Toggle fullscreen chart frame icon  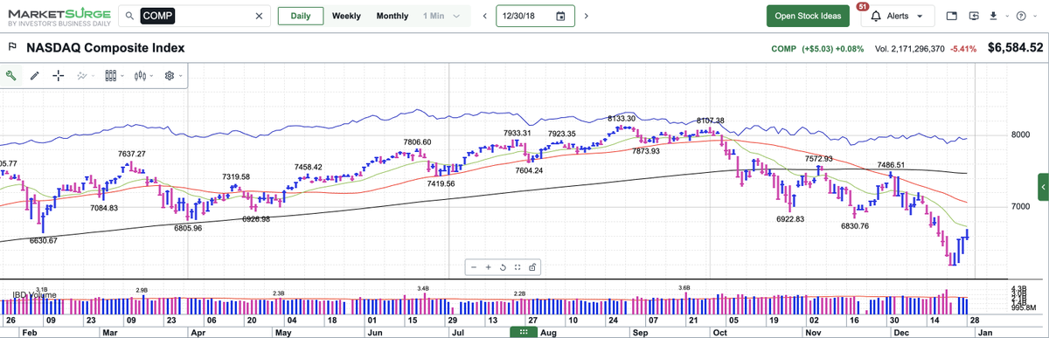point(518,267)
